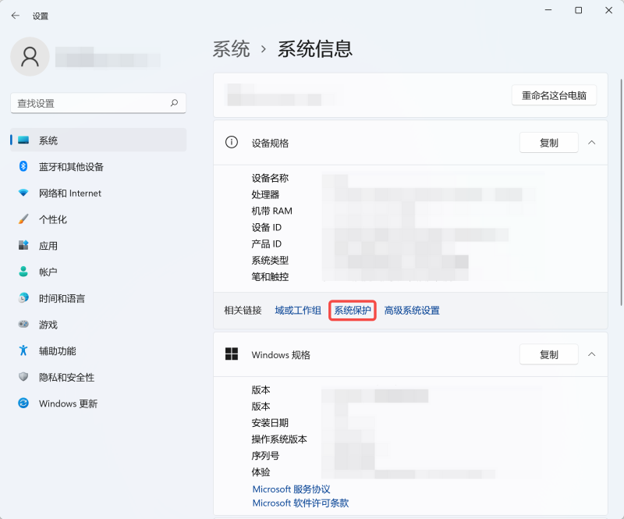Open the 高级系统设置 link

pos(412,311)
